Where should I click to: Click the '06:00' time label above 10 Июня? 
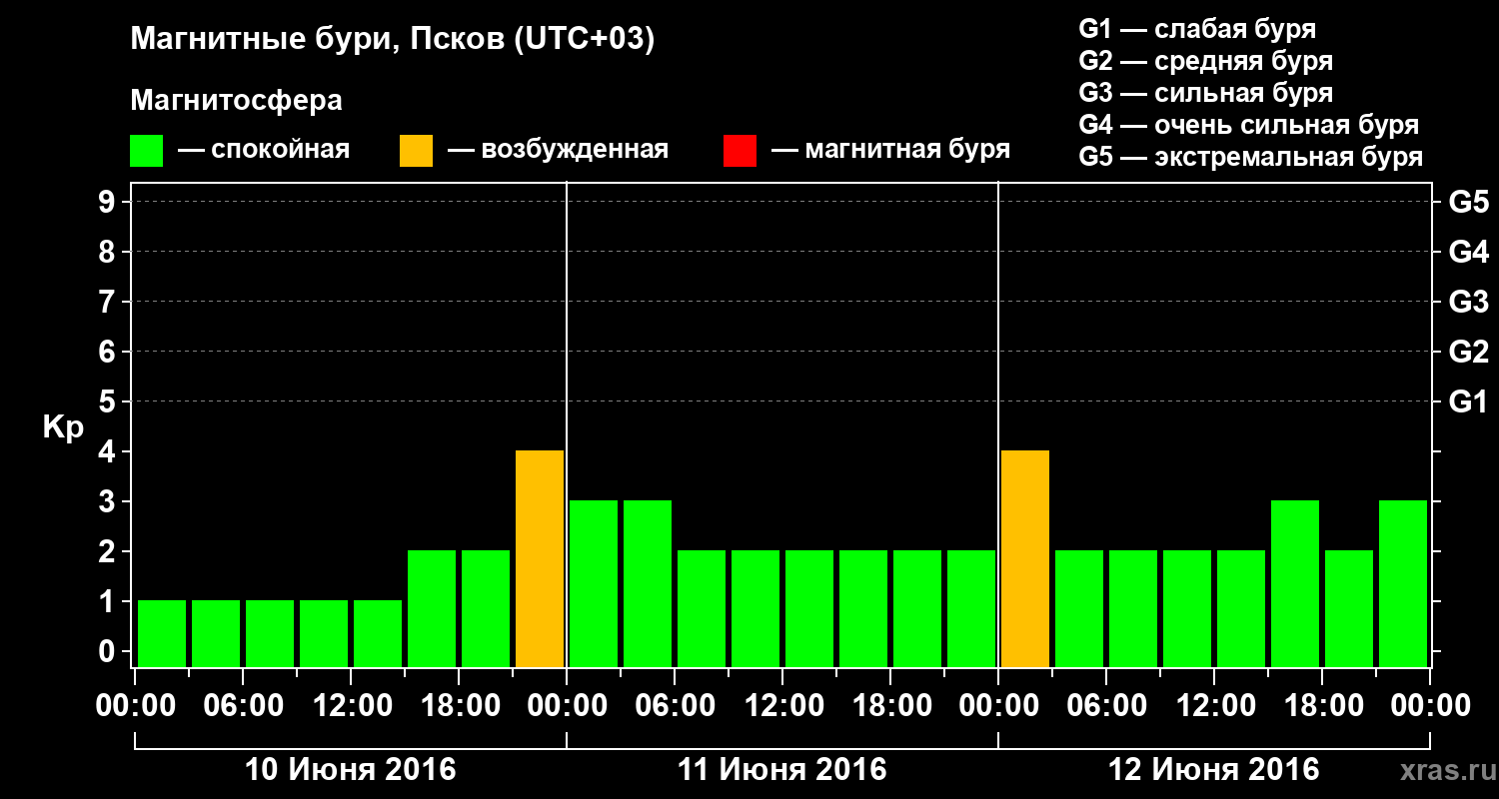pos(243,706)
